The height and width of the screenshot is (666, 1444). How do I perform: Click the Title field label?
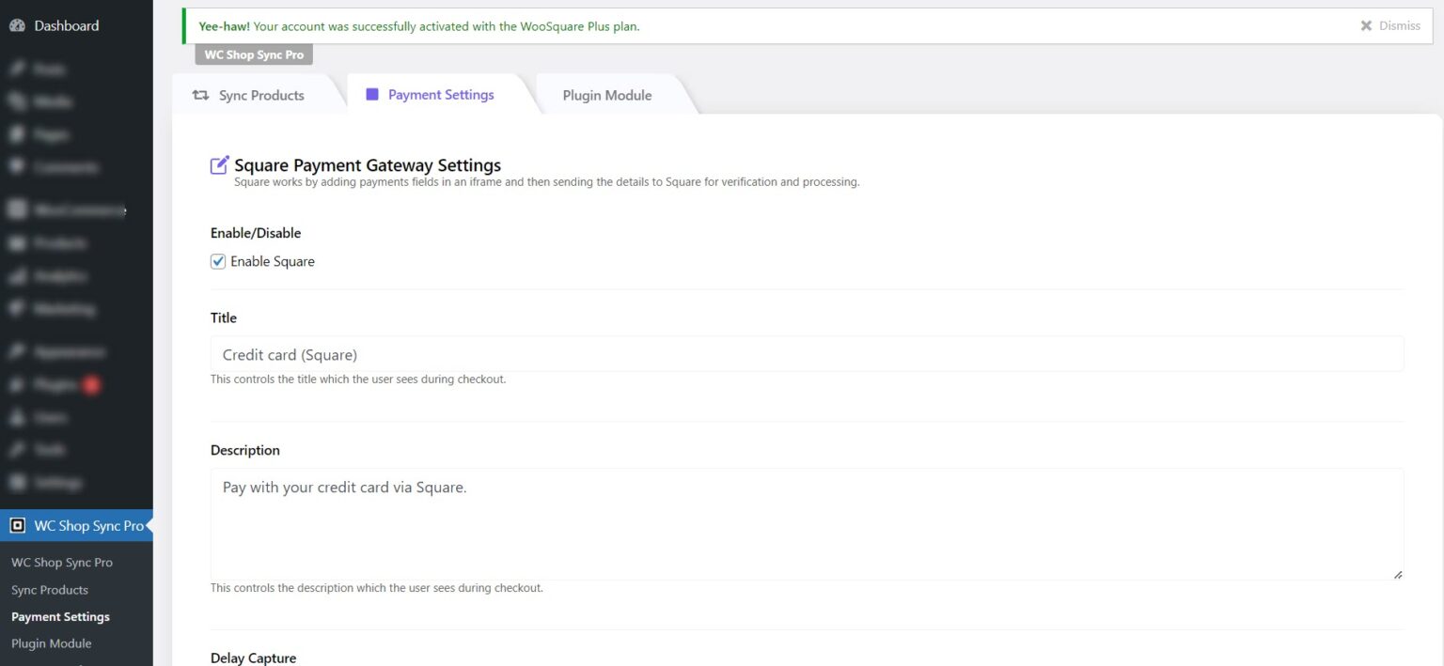(x=224, y=318)
